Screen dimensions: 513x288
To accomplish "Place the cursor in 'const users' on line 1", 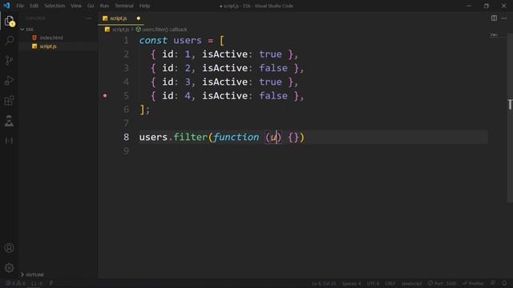I will 170,41.
